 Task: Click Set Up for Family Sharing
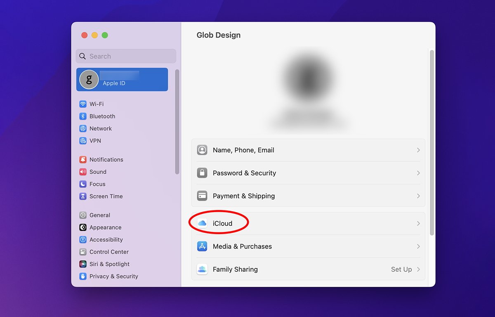click(x=401, y=269)
